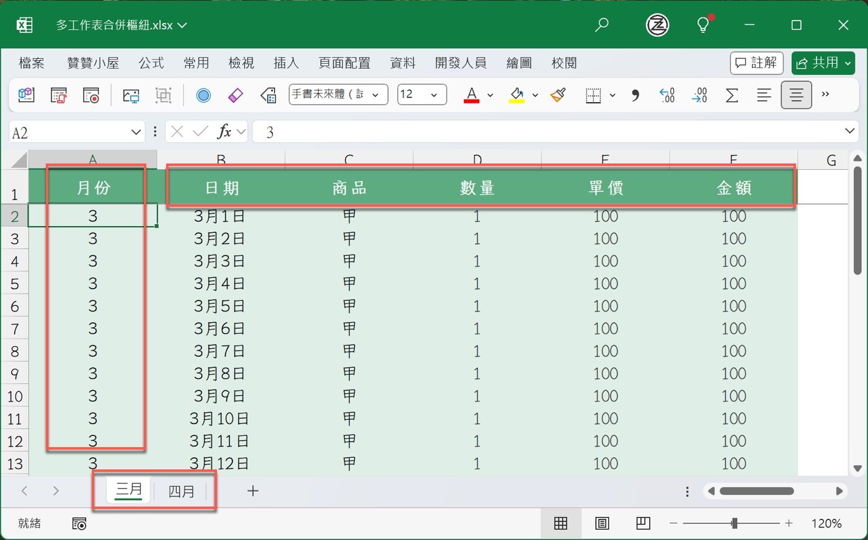Switch to the 插入 ribbon tab
Screen dimensions: 868x540
tap(286, 63)
